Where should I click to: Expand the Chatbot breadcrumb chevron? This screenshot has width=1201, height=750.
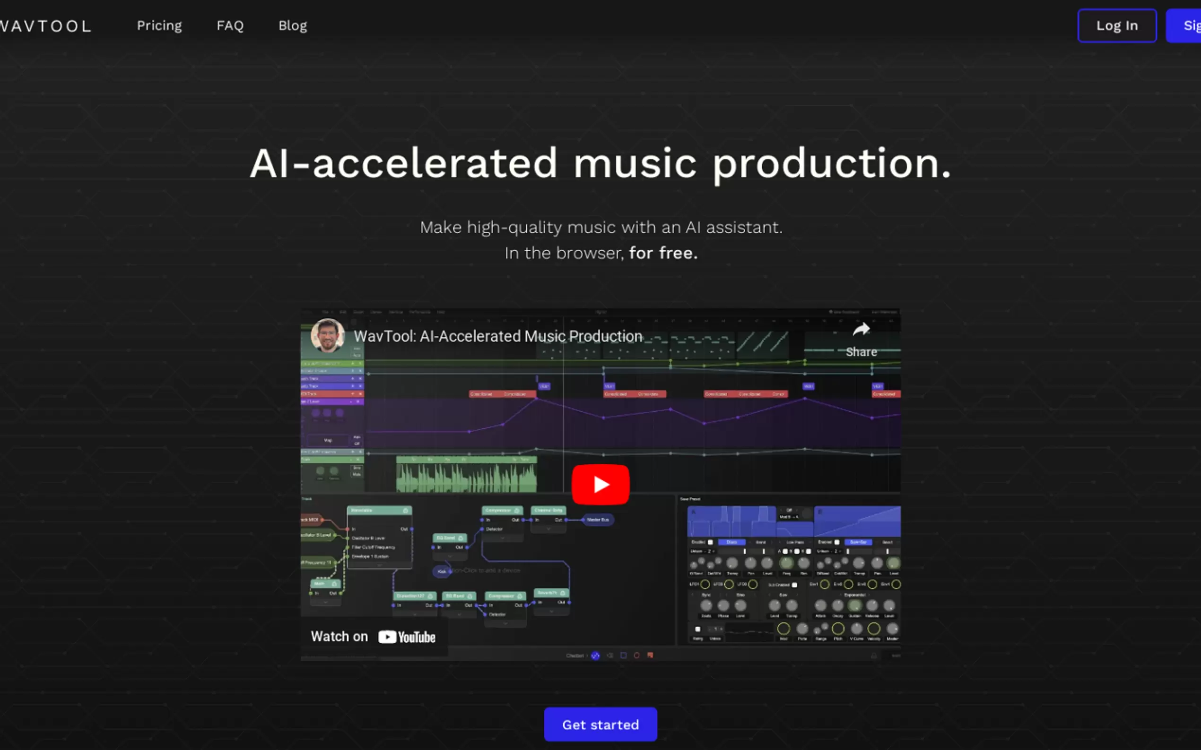(588, 655)
